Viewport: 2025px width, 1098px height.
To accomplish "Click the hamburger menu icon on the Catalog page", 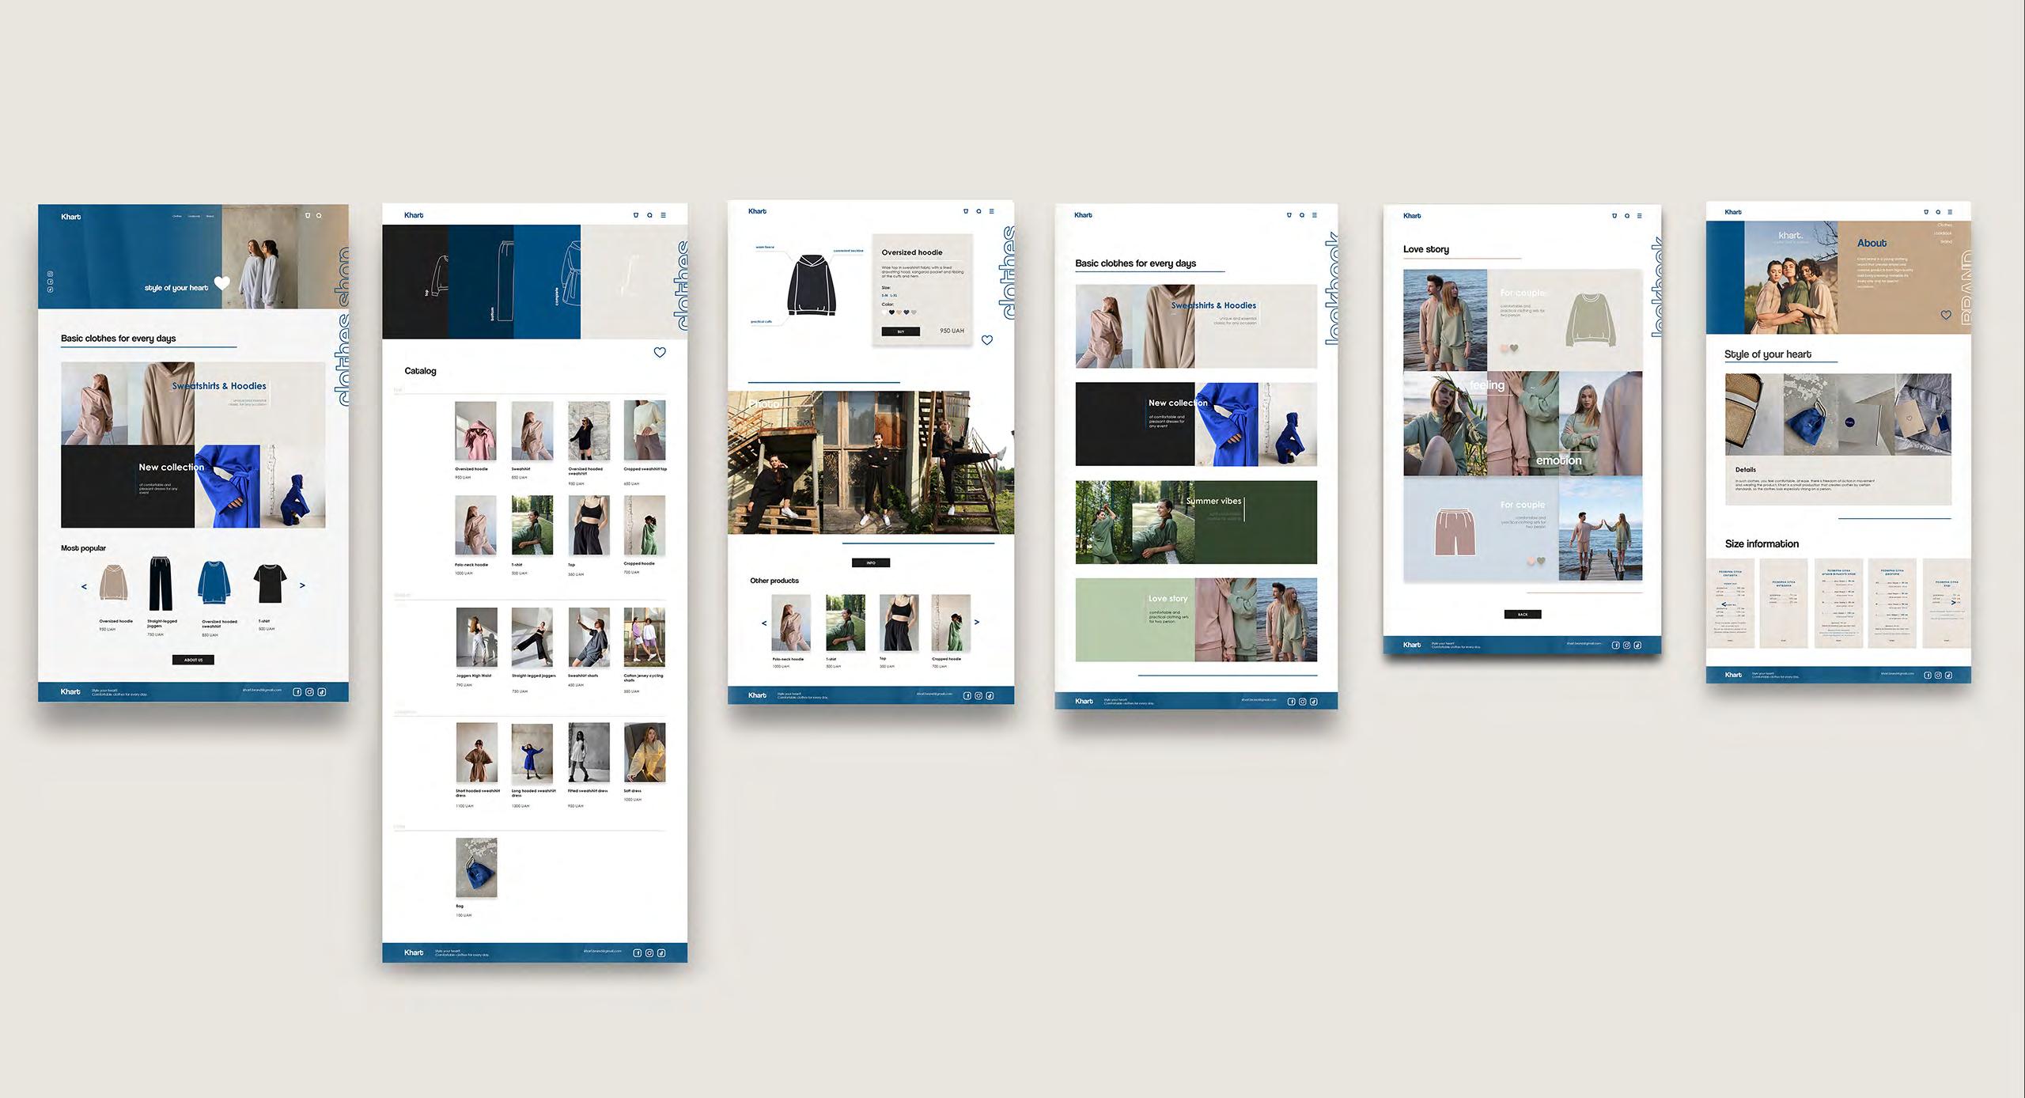I will pos(663,215).
